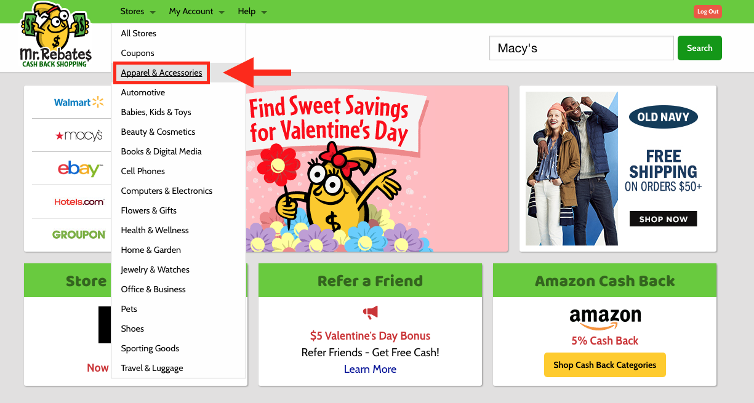Choose Computers & Electronics category
This screenshot has height=403, width=754.
[x=166, y=191]
